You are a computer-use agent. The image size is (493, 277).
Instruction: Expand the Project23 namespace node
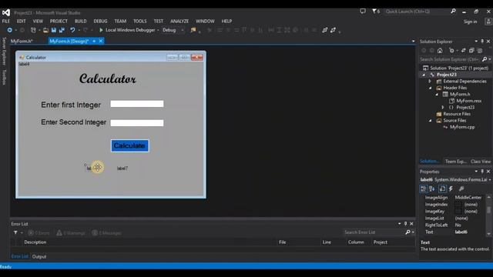443,108
